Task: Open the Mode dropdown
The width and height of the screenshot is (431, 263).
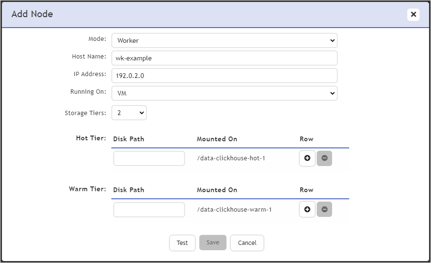Action: click(224, 40)
